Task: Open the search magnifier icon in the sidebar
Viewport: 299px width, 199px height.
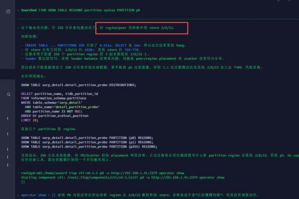Action: pyautogui.click(x=9, y=94)
